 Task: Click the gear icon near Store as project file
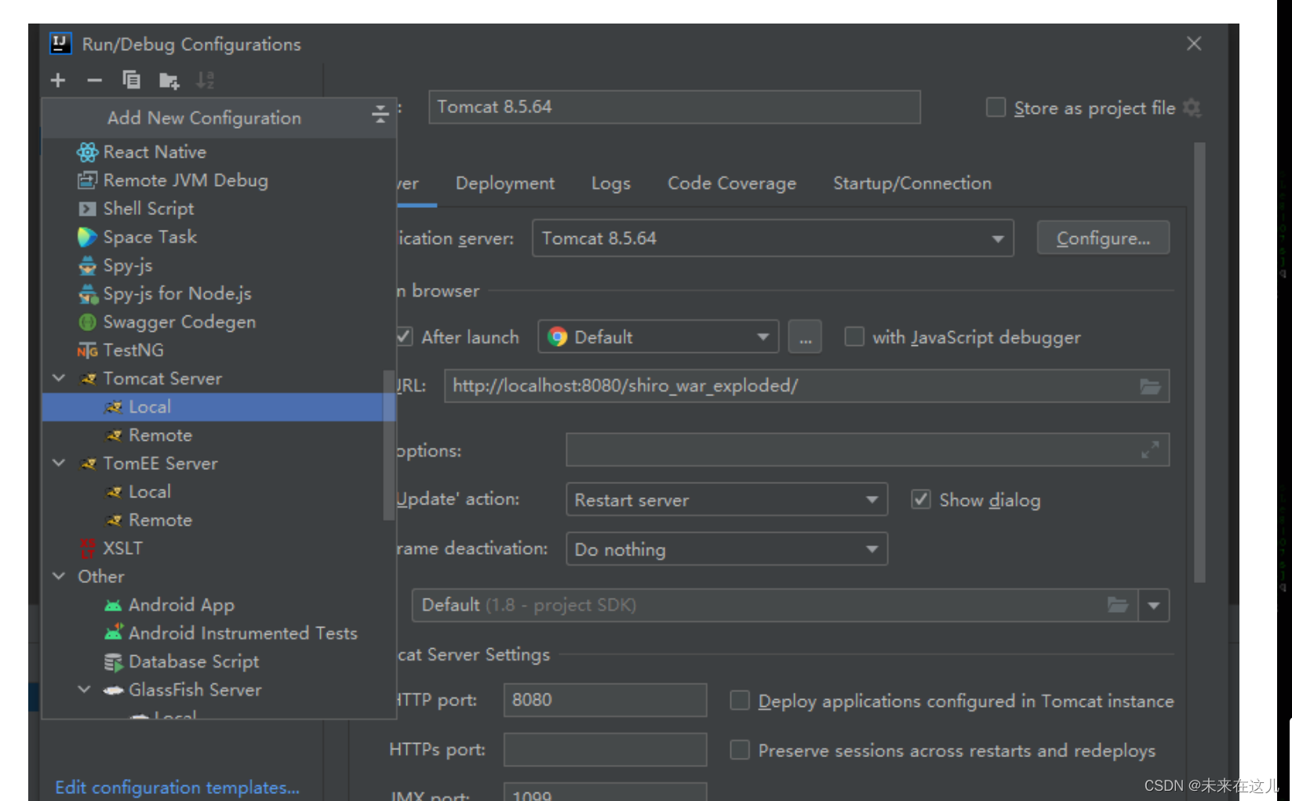click(x=1193, y=109)
